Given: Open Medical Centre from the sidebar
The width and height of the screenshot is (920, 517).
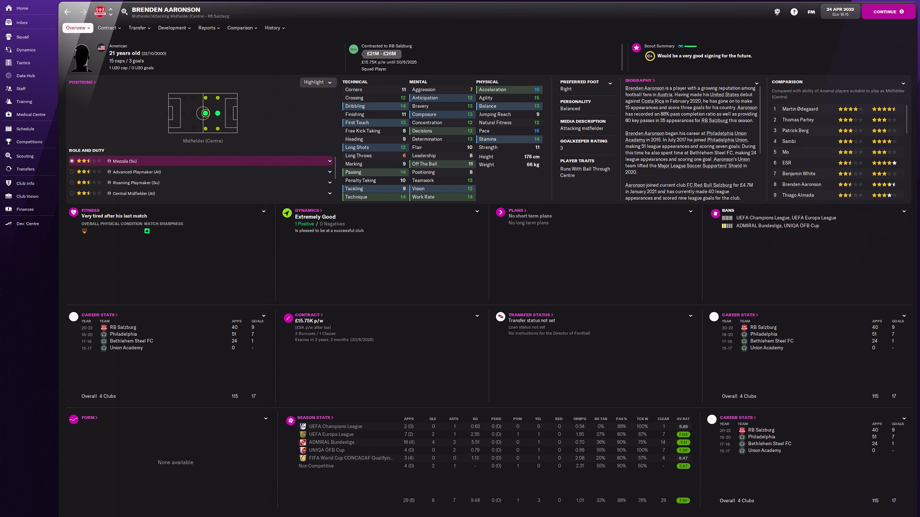Looking at the screenshot, I should coord(31,114).
